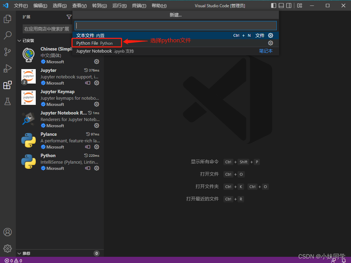Open notifications bell in status bar
The height and width of the screenshot is (263, 351).
[x=344, y=260]
